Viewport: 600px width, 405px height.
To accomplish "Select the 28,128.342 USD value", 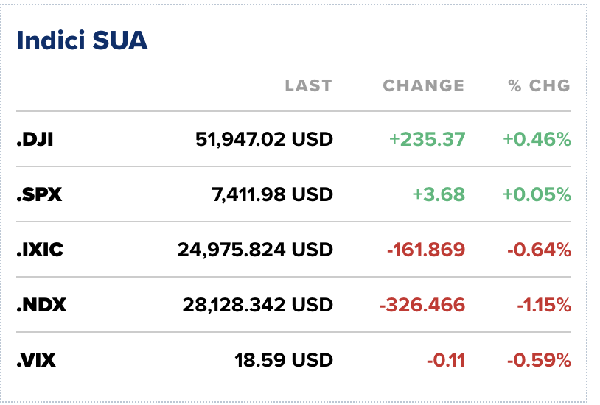I will 257,305.
